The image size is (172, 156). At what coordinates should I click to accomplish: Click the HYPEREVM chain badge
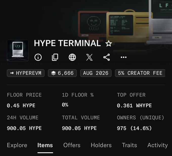[x=26, y=73]
